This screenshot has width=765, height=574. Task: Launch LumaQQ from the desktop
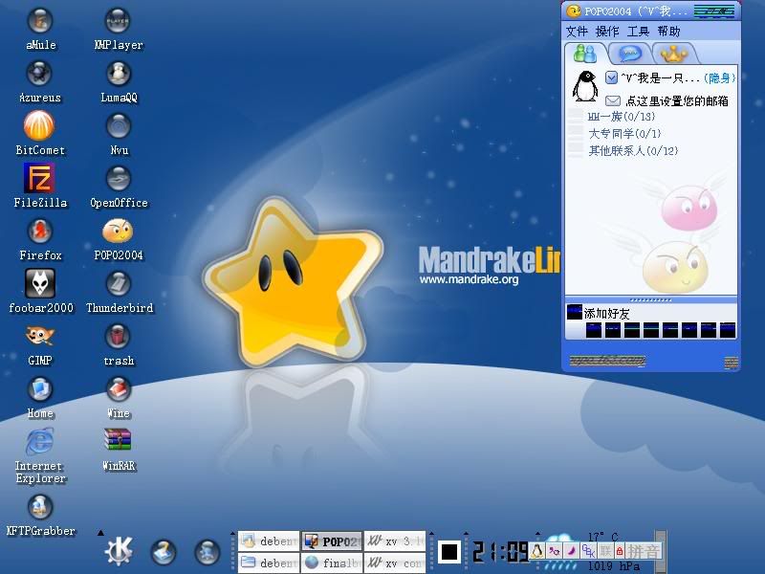point(119,82)
